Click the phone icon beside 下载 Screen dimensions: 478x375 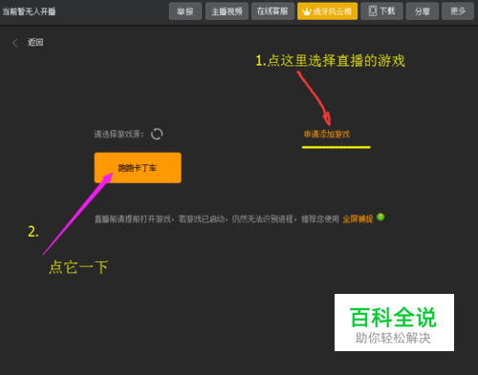(373, 11)
